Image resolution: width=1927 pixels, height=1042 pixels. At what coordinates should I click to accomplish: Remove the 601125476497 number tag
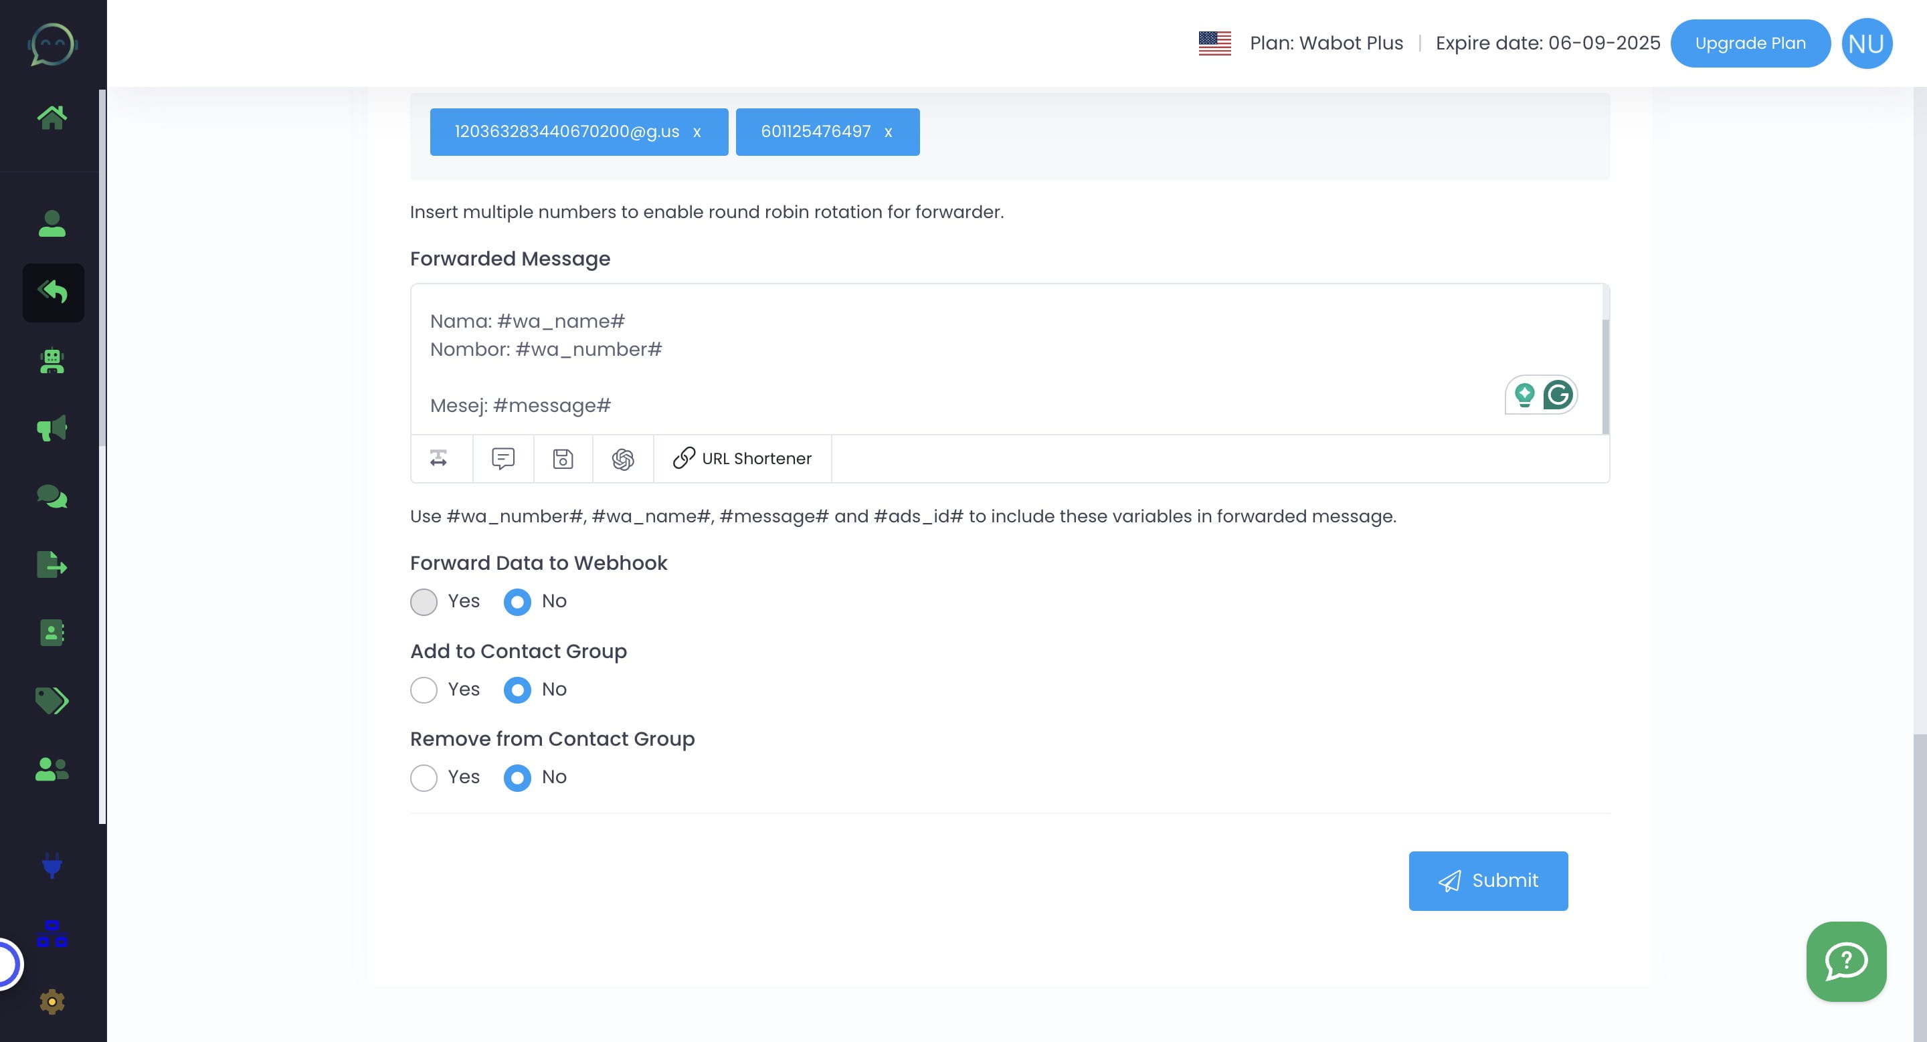pyautogui.click(x=888, y=132)
